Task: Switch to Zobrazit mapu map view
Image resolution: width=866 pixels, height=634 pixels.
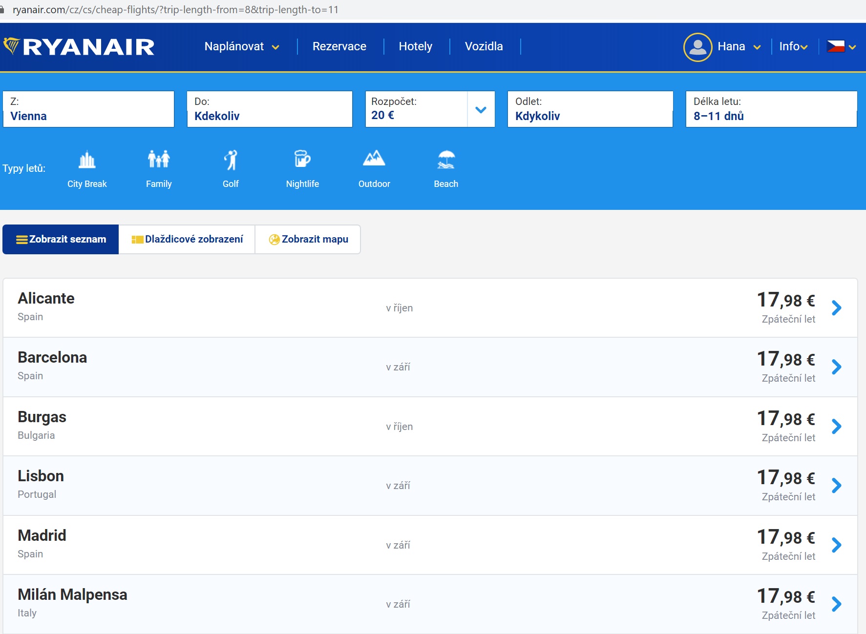Action: (308, 239)
